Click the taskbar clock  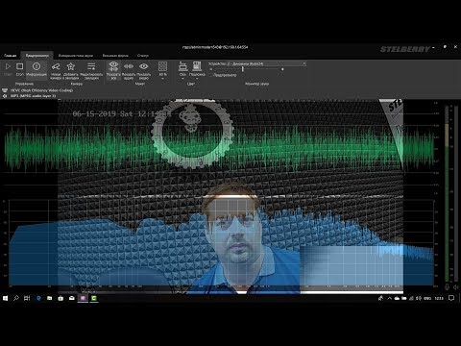[439, 298]
